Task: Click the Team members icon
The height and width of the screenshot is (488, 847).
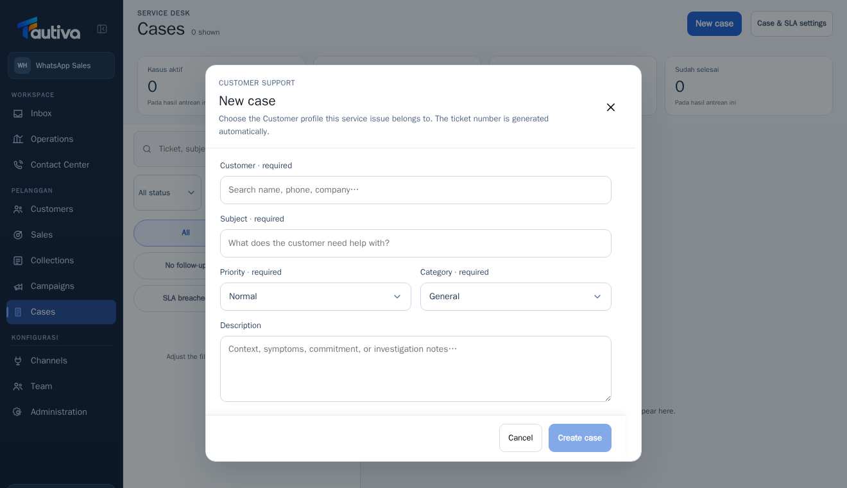Action: point(18,387)
